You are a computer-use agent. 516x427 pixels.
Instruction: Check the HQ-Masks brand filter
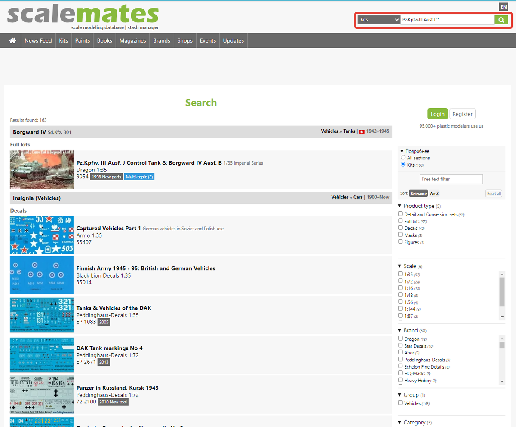[x=401, y=373]
